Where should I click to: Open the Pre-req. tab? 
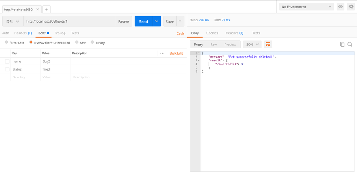point(60,33)
